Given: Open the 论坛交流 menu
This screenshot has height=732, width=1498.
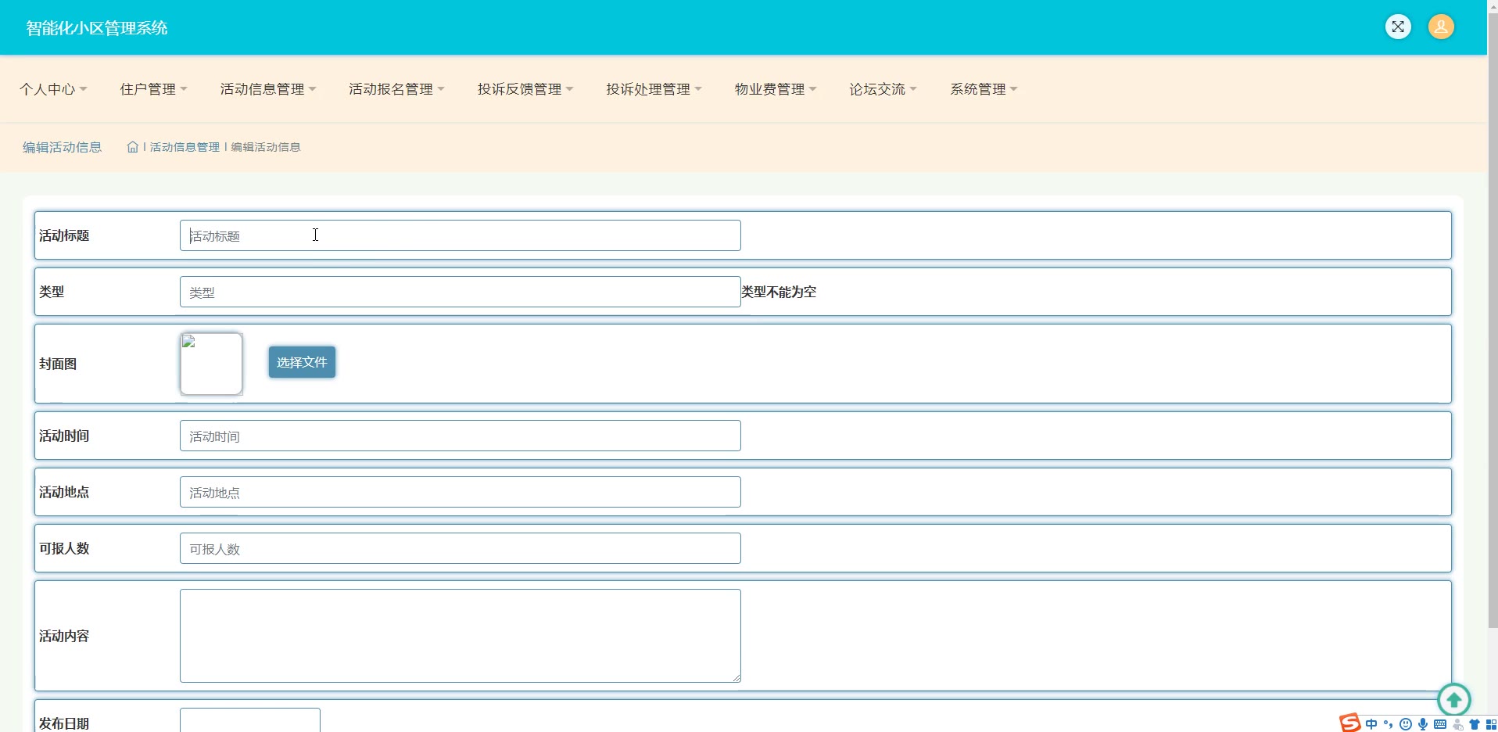Looking at the screenshot, I should tap(883, 89).
